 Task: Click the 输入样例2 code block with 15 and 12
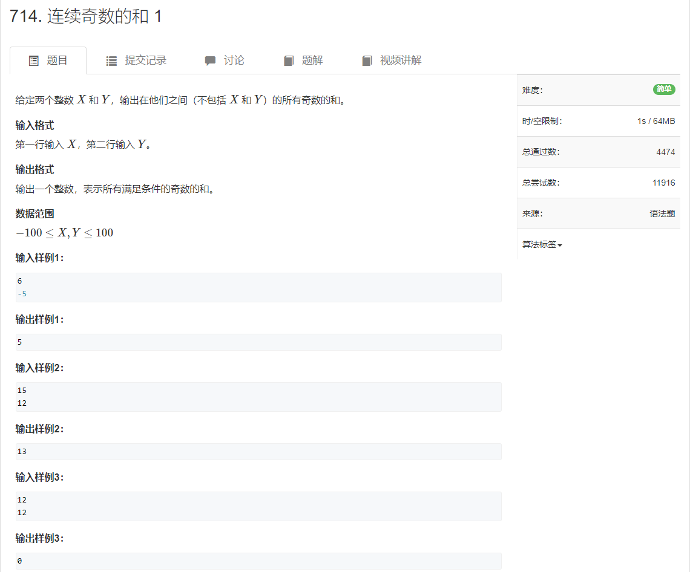[x=258, y=397]
